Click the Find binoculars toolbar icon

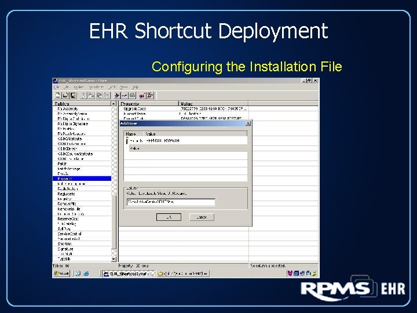click(107, 95)
